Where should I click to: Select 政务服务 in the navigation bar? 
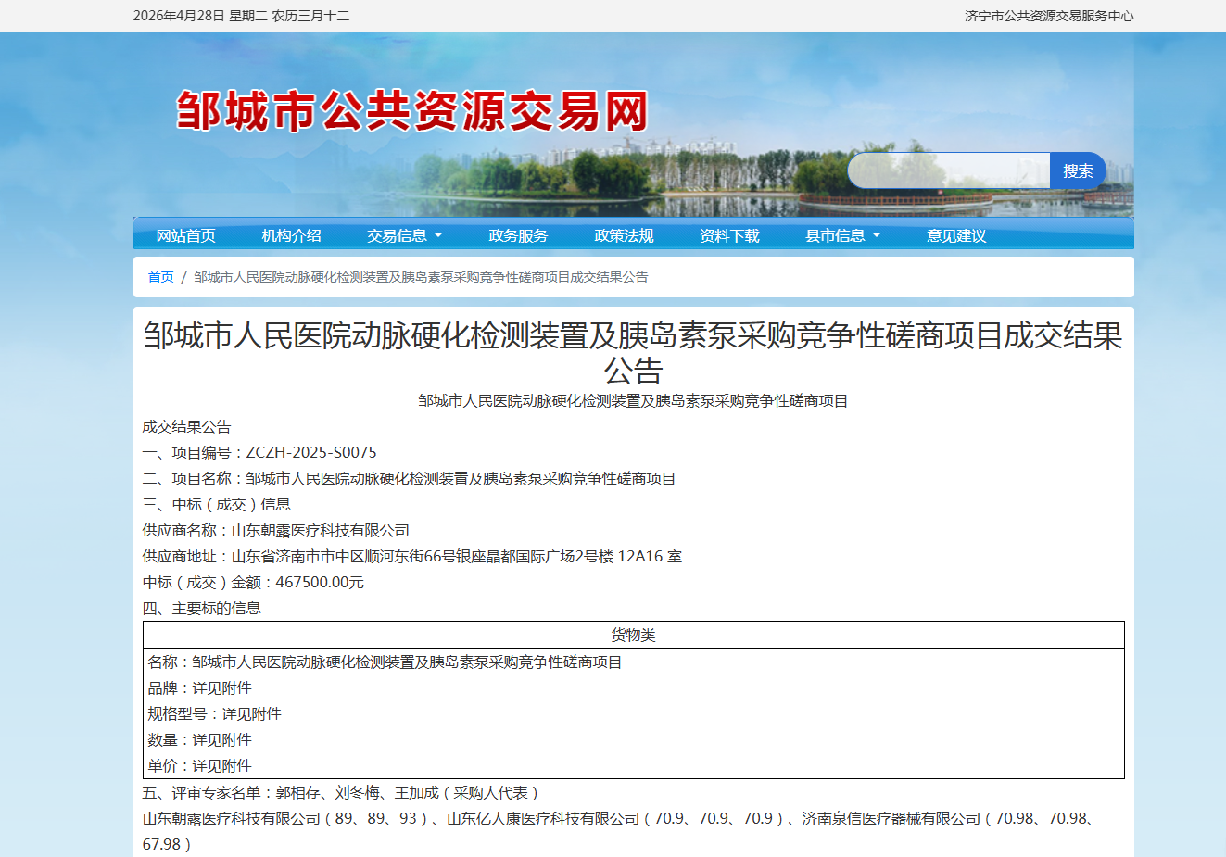coord(518,235)
